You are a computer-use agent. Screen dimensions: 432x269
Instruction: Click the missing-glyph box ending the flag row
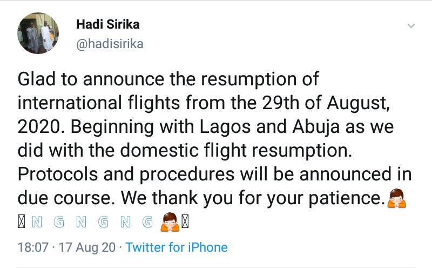click(184, 222)
